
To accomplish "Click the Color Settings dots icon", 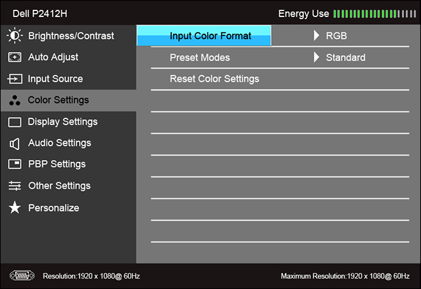I will [x=14, y=100].
